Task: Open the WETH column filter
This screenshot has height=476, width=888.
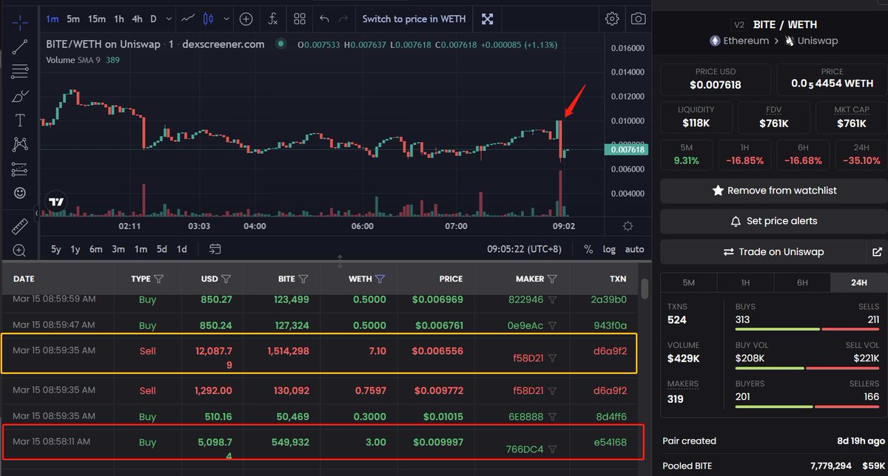Action: pyautogui.click(x=380, y=279)
